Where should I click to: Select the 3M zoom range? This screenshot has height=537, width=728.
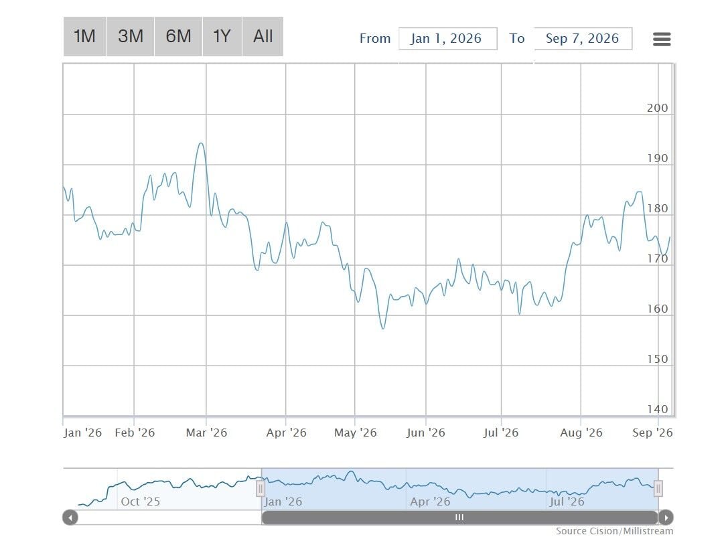(131, 36)
